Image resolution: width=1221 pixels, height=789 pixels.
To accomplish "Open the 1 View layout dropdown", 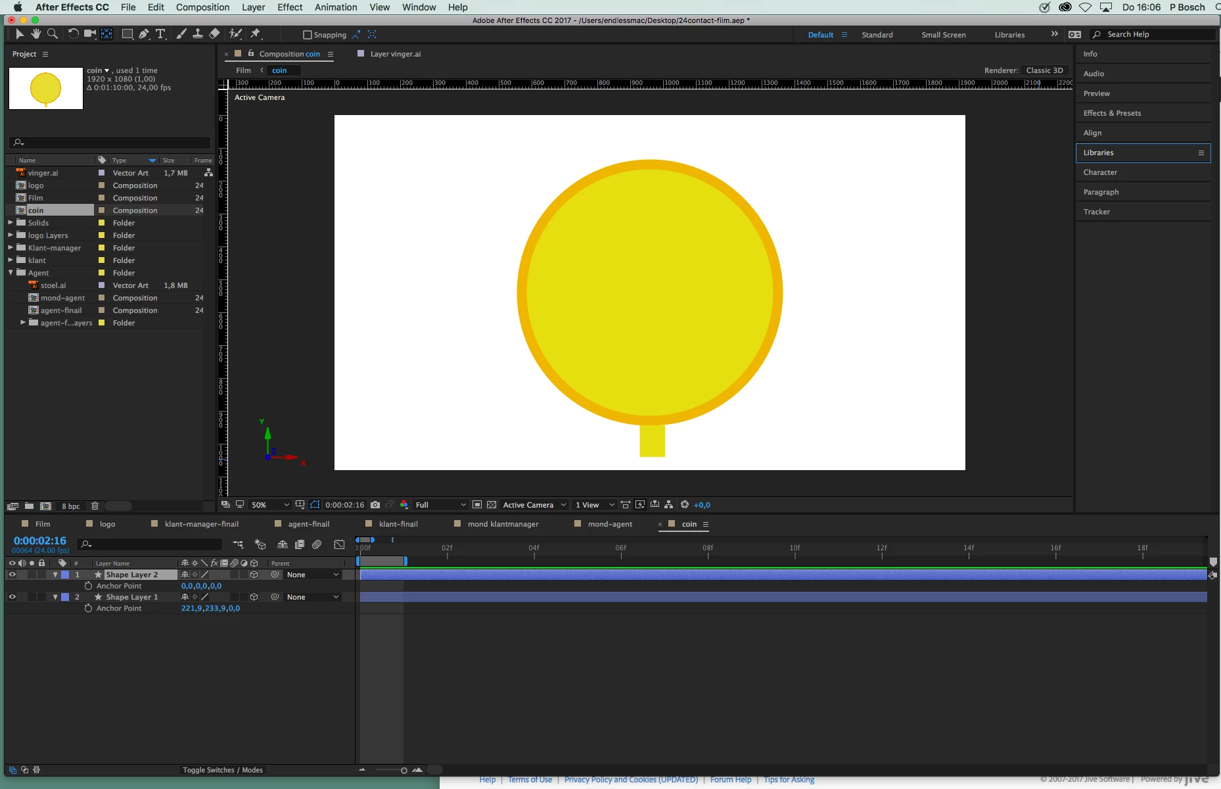I will click(x=595, y=505).
